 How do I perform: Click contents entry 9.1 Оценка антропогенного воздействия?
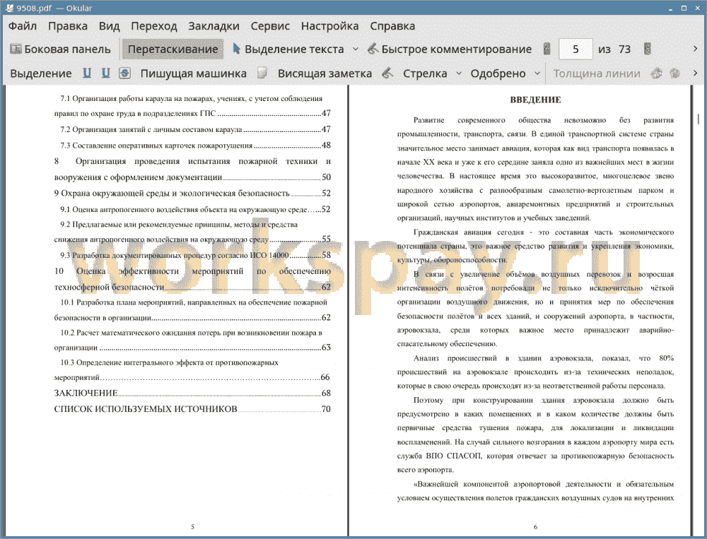point(196,209)
